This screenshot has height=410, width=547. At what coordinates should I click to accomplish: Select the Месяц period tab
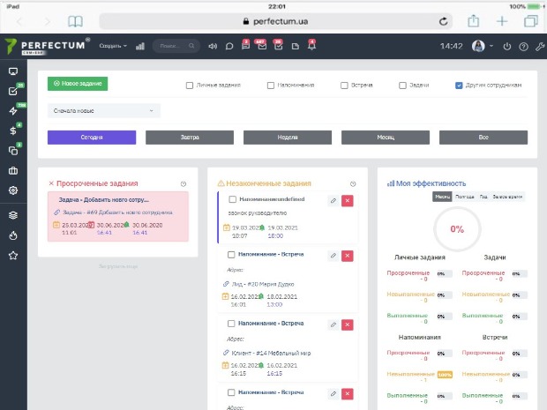386,138
